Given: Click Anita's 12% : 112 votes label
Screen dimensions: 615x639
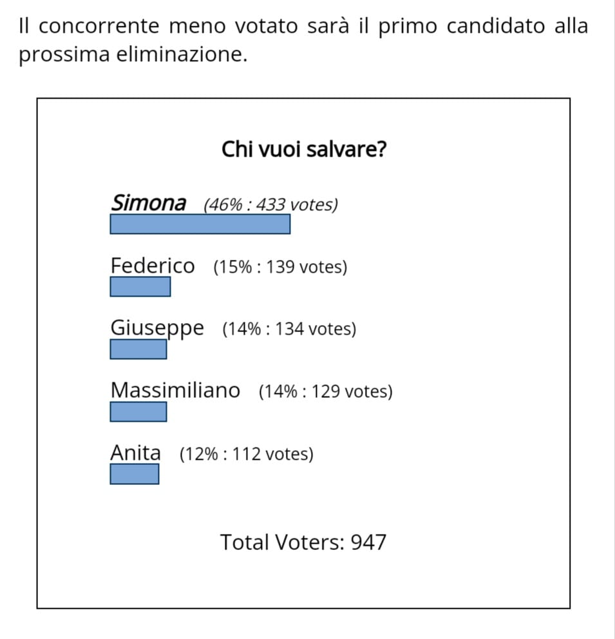Looking at the screenshot, I should click(246, 454).
